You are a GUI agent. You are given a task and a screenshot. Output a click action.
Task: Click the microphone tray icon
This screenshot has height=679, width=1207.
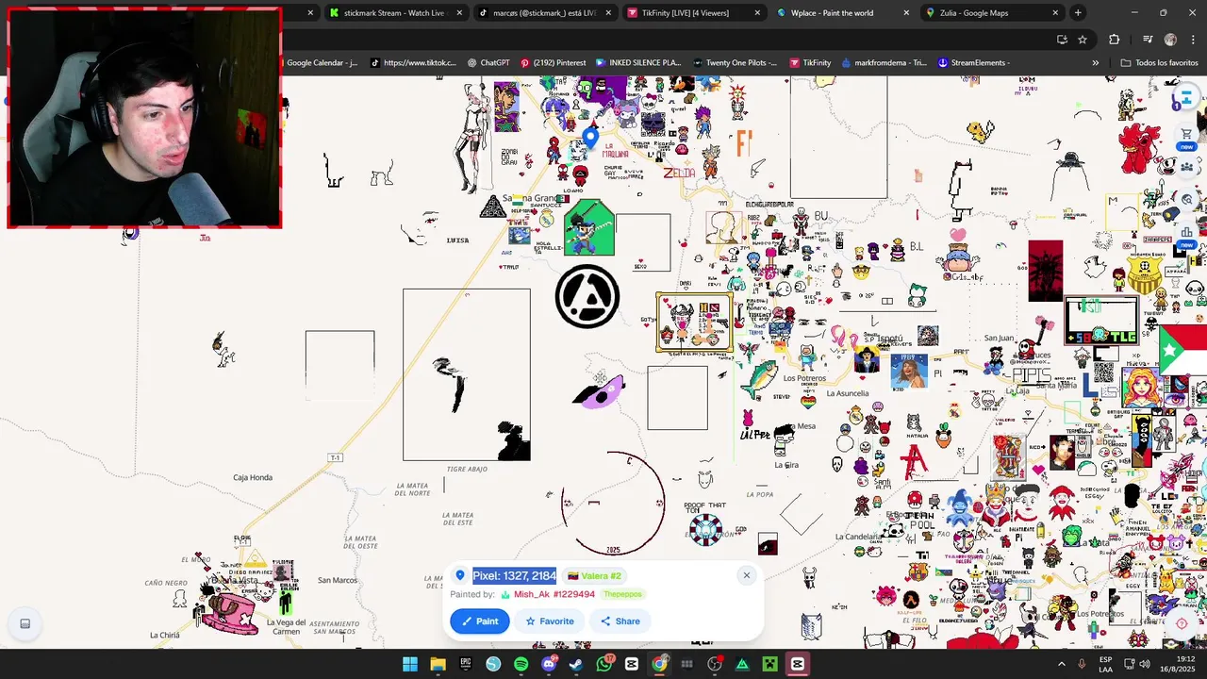pos(1082,664)
